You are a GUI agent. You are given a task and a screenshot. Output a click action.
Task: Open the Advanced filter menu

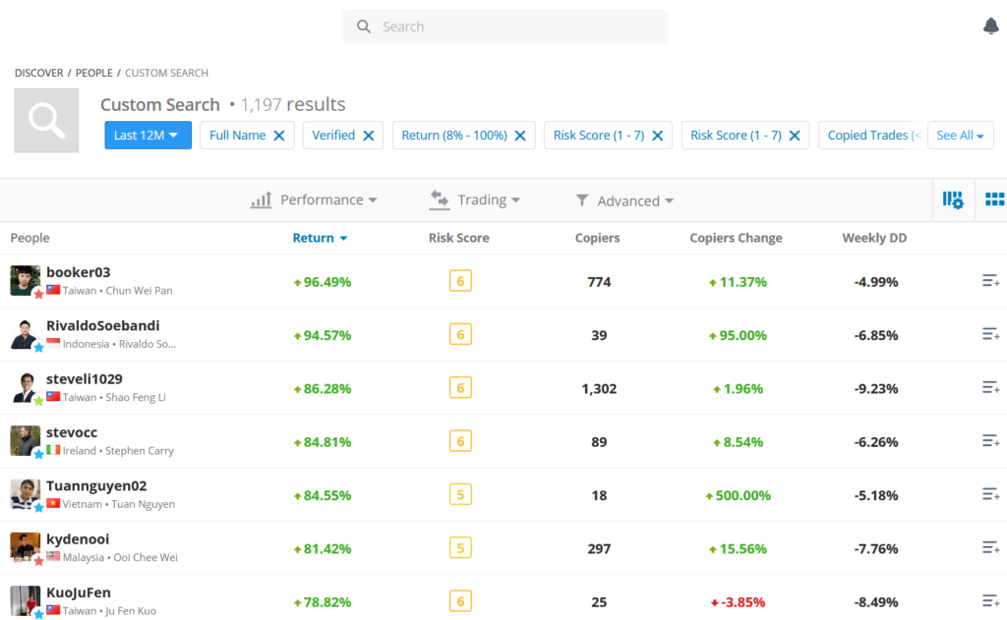point(625,200)
